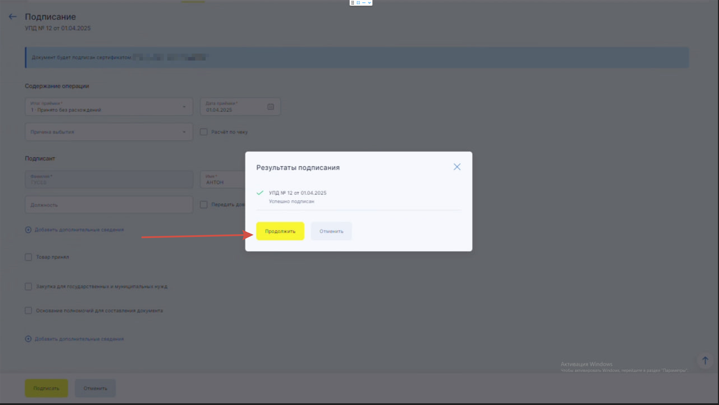Click the scroll-to-top arrow button

click(705, 361)
